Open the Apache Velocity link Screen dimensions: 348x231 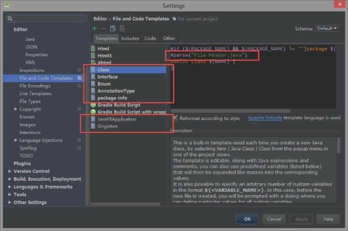pyautogui.click(x=265, y=118)
